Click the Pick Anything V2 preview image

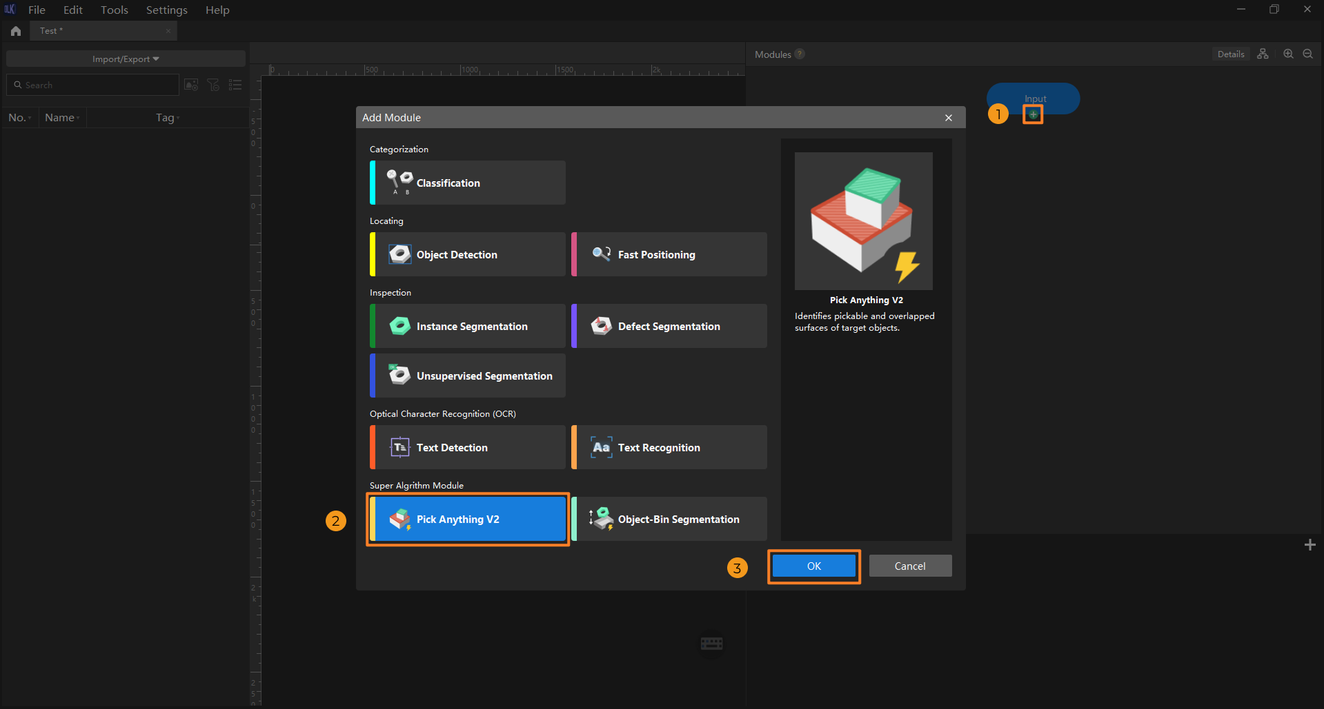tap(864, 221)
